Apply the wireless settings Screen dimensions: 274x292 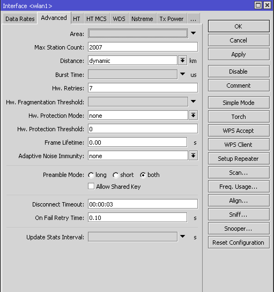238,54
